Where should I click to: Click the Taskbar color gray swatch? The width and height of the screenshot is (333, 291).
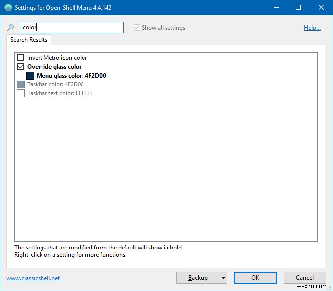(21, 84)
